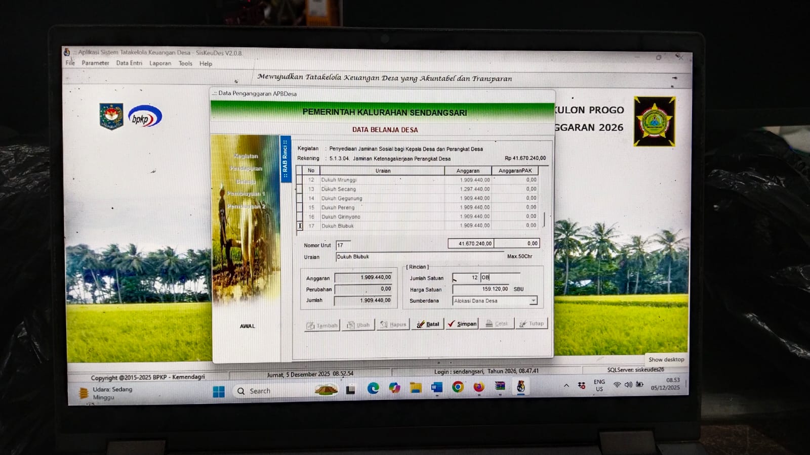Click the Simpan button to save

point(462,324)
